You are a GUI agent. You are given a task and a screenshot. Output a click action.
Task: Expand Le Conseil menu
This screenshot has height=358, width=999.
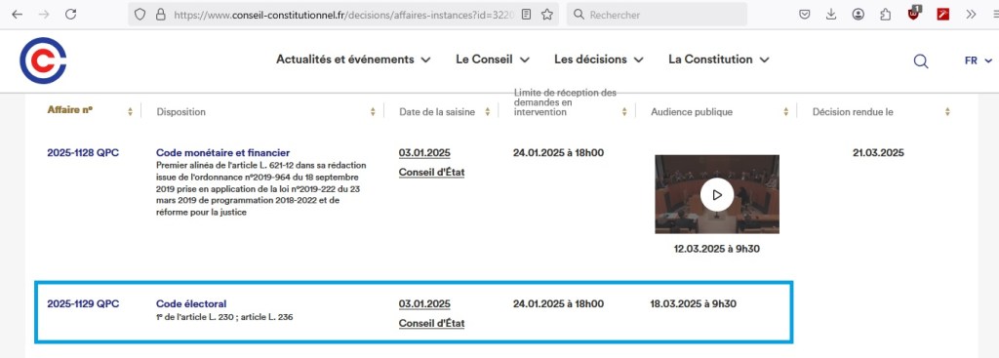[493, 60]
